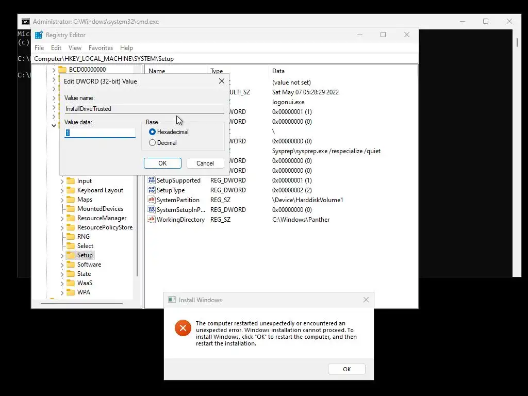Select the SystemPartition string value icon
528x396 pixels.
click(152, 200)
